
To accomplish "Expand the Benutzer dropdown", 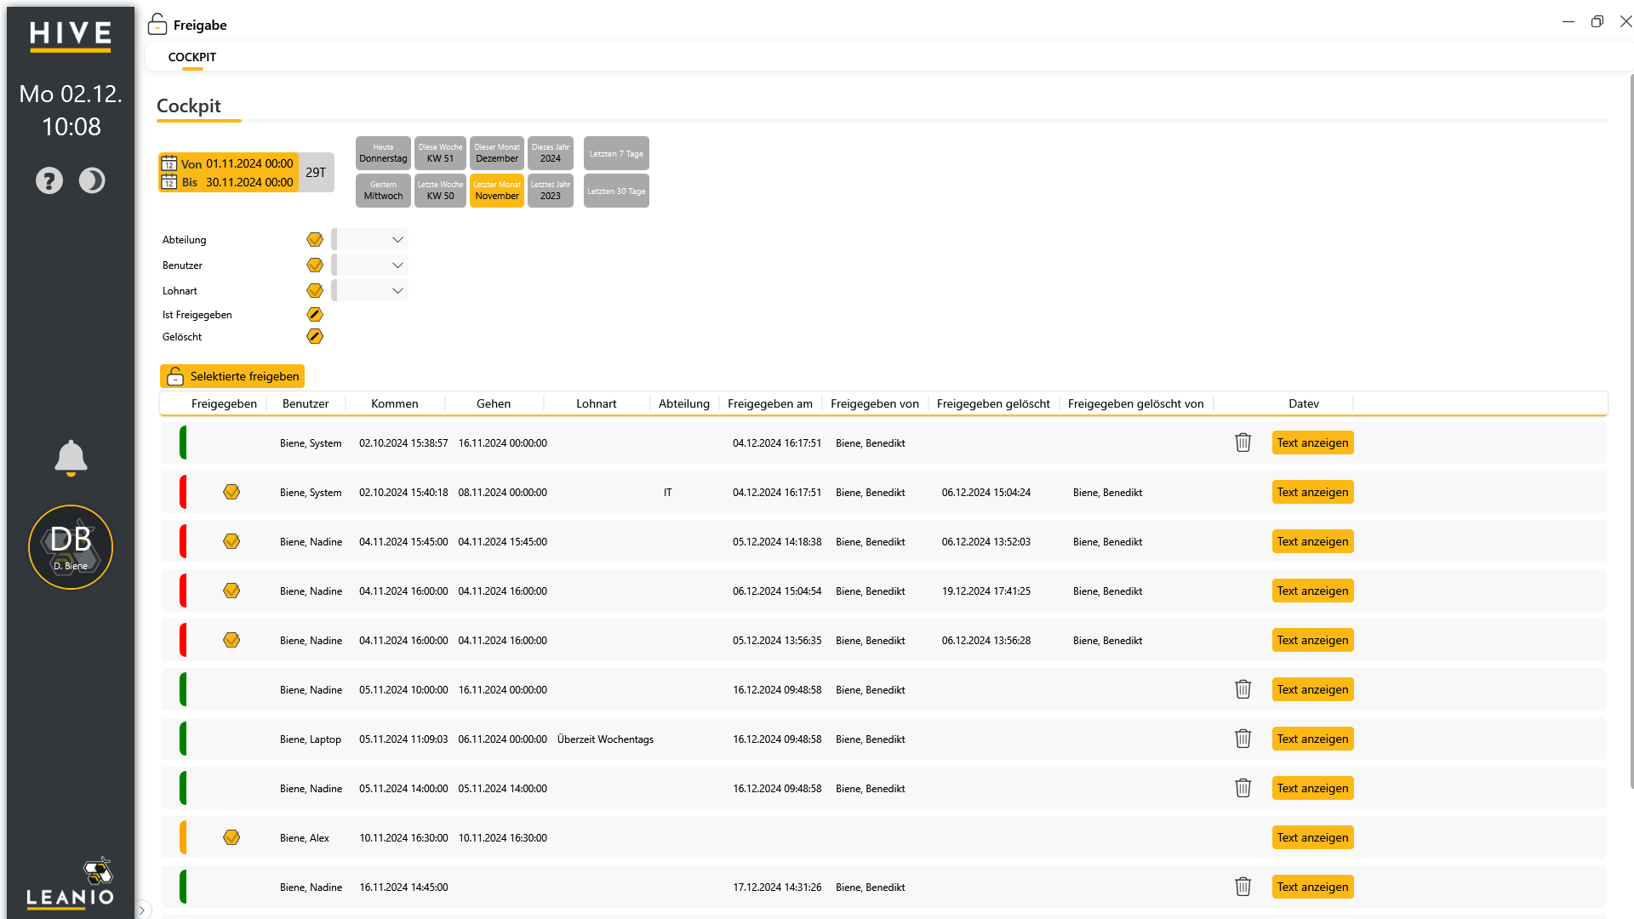I will coord(370,265).
